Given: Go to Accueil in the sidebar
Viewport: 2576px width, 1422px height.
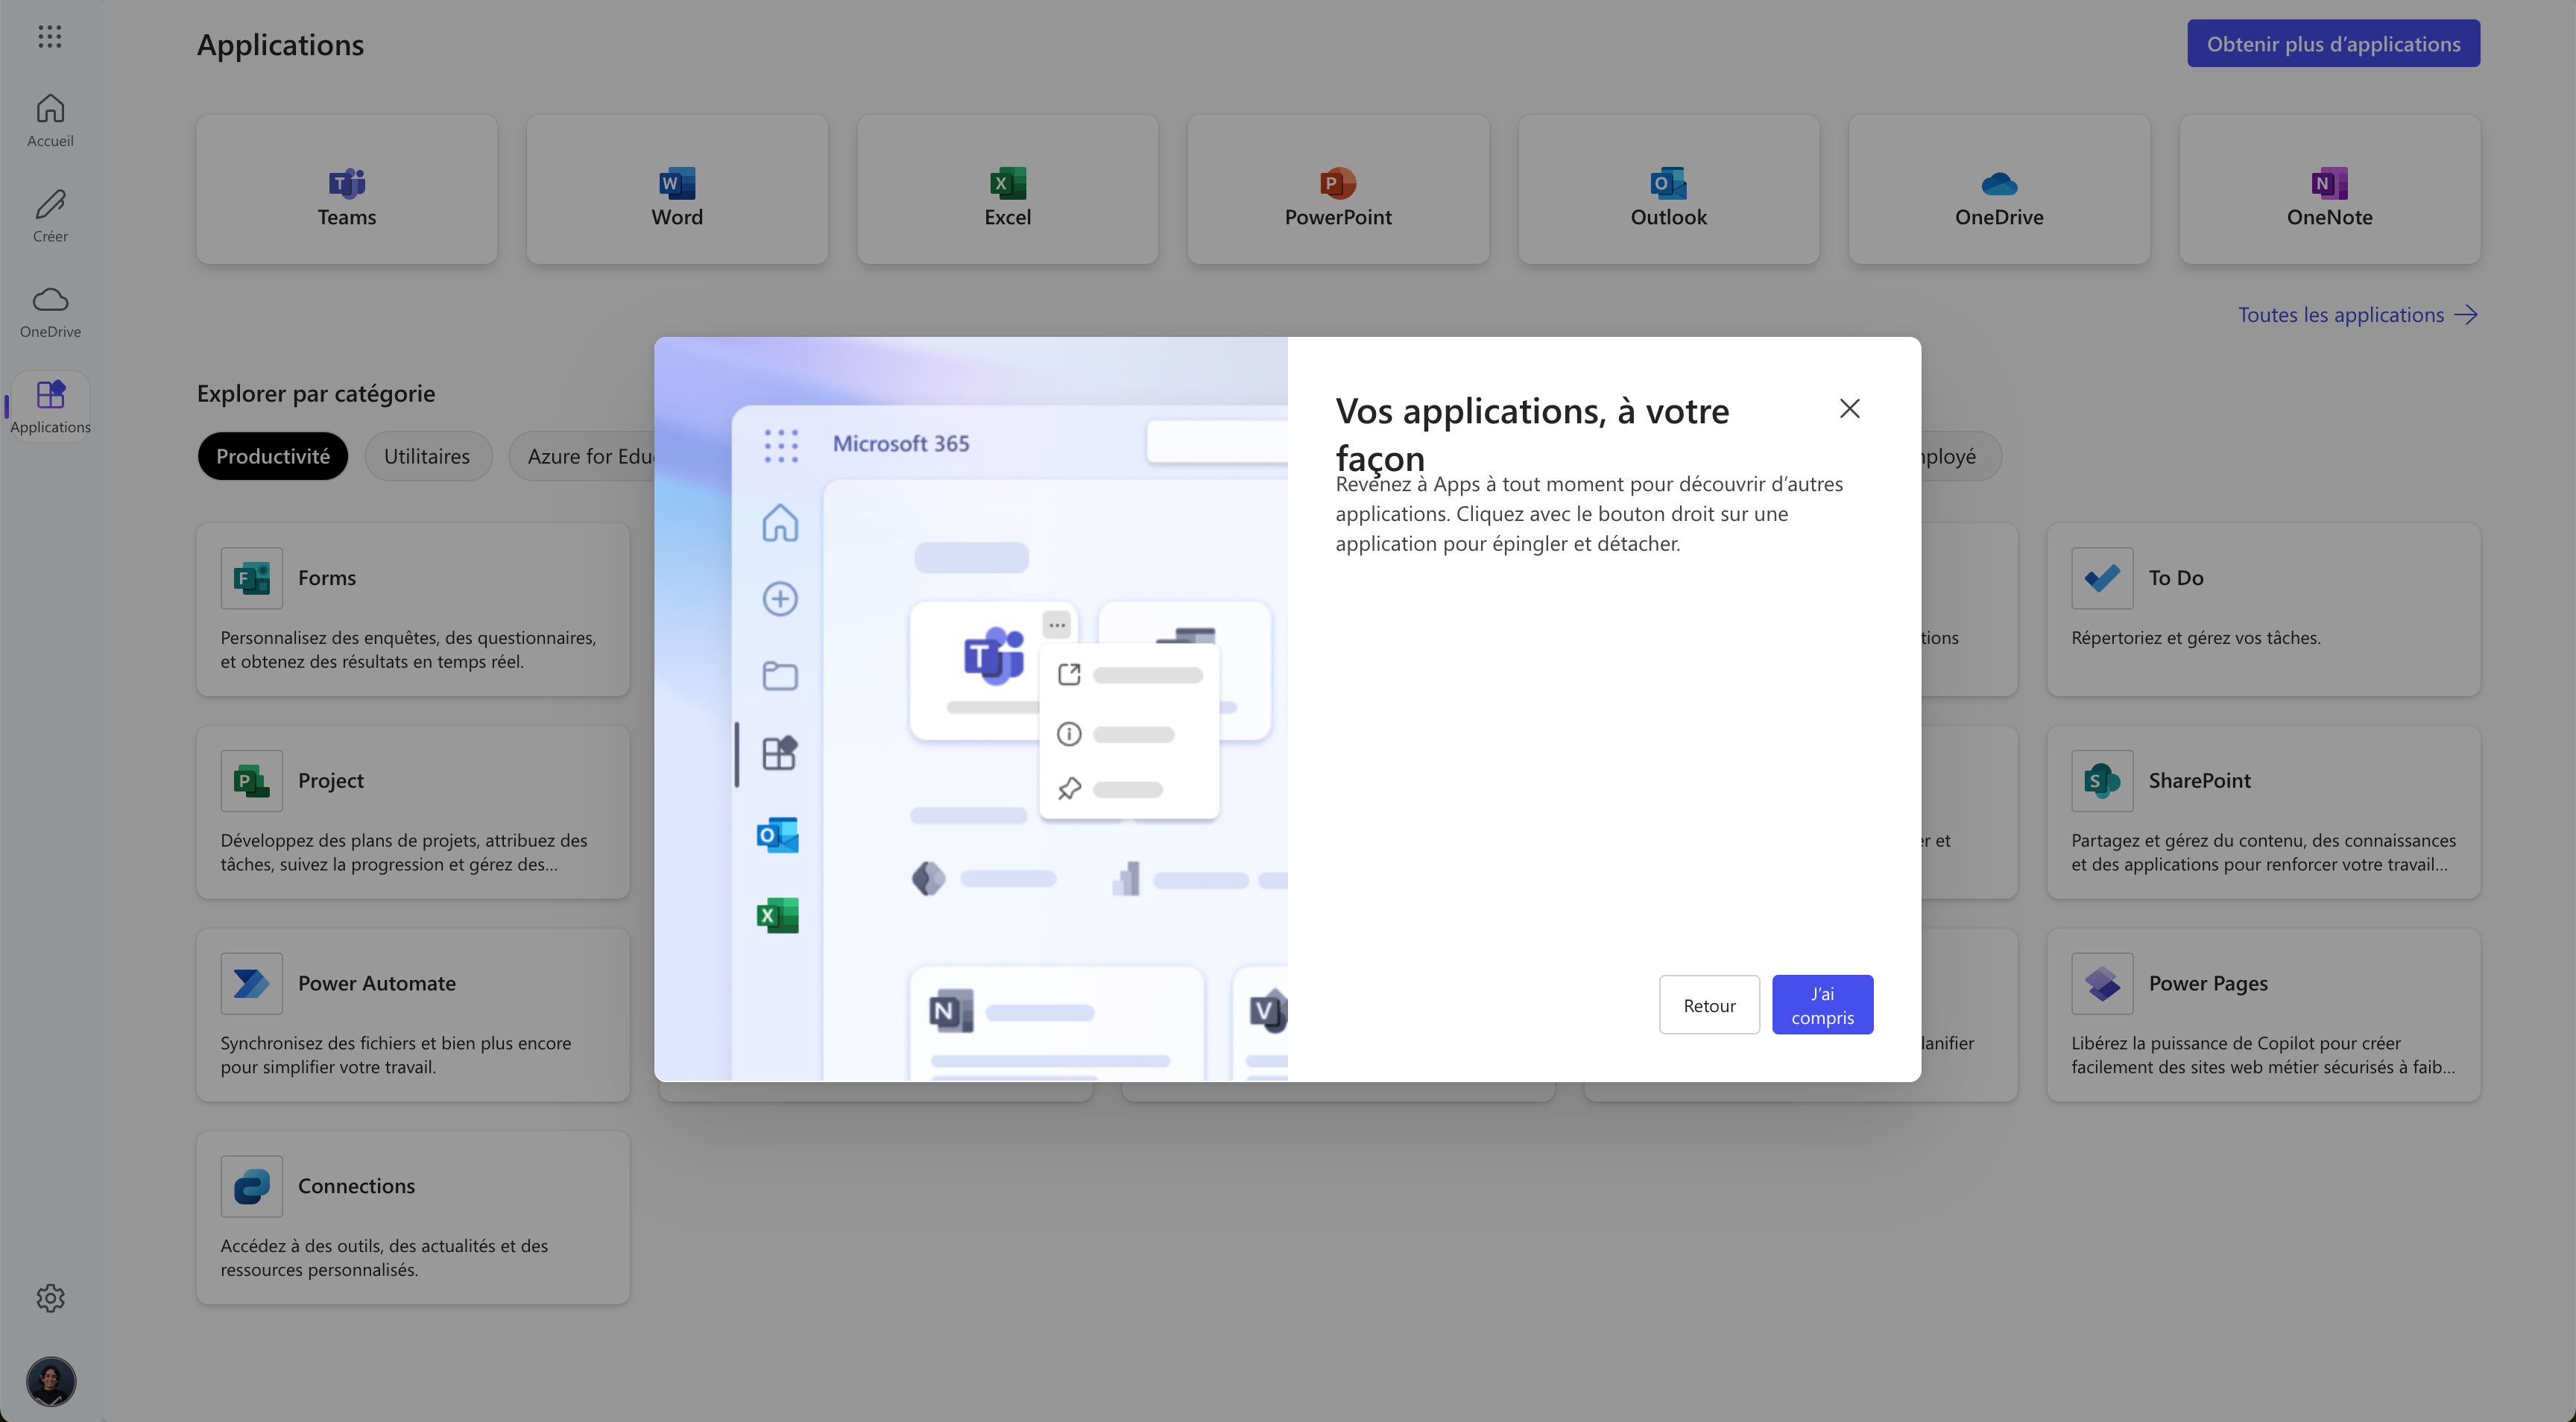Looking at the screenshot, I should pyautogui.click(x=50, y=120).
